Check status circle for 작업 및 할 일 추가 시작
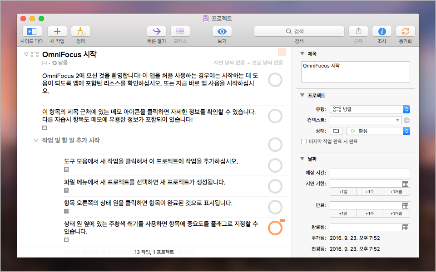The width and height of the screenshot is (436, 272). click(x=275, y=145)
